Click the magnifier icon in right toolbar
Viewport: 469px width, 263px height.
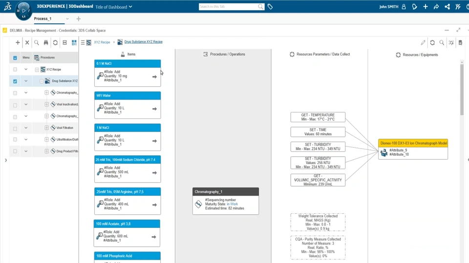[442, 43]
